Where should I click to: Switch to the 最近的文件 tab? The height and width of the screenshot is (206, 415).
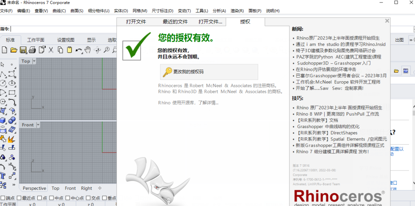[175, 22]
